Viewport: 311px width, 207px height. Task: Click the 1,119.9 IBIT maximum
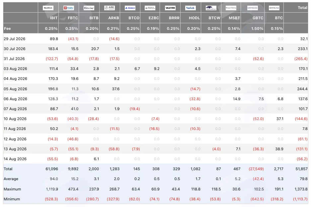52,189
